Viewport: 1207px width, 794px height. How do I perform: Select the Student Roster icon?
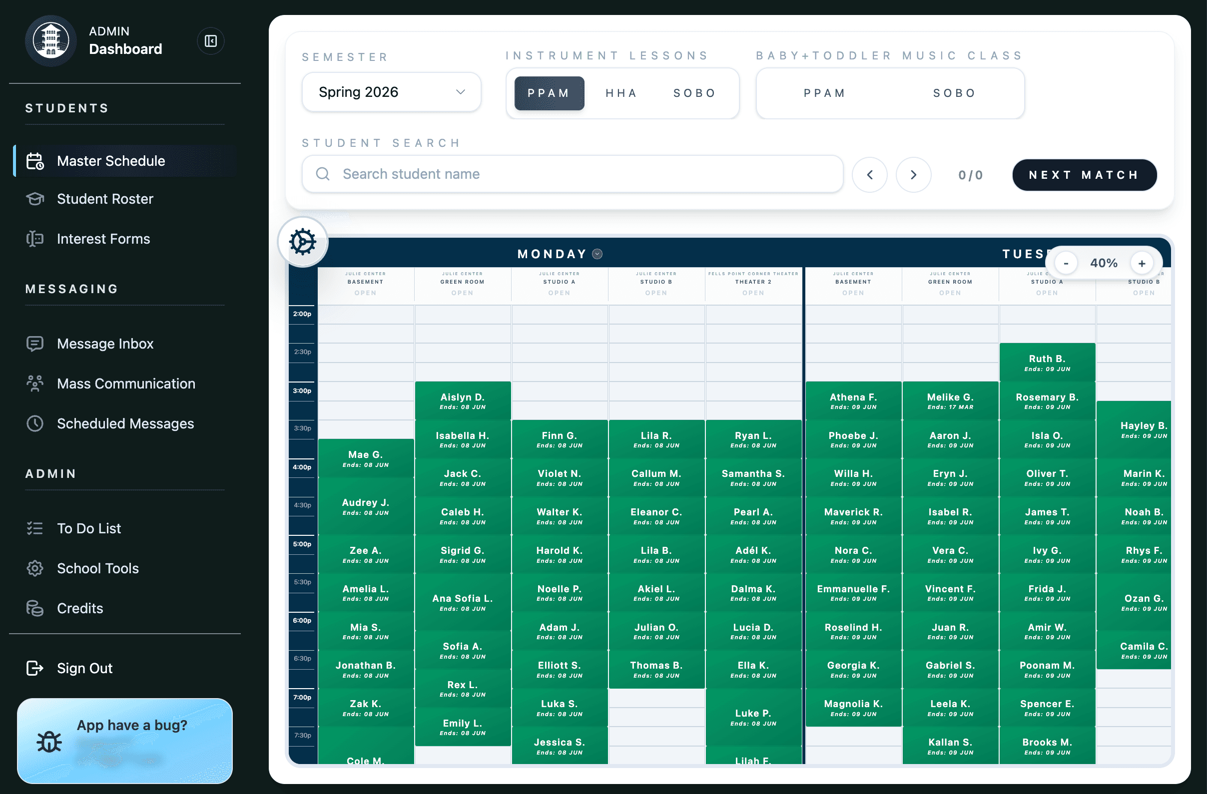tap(34, 199)
